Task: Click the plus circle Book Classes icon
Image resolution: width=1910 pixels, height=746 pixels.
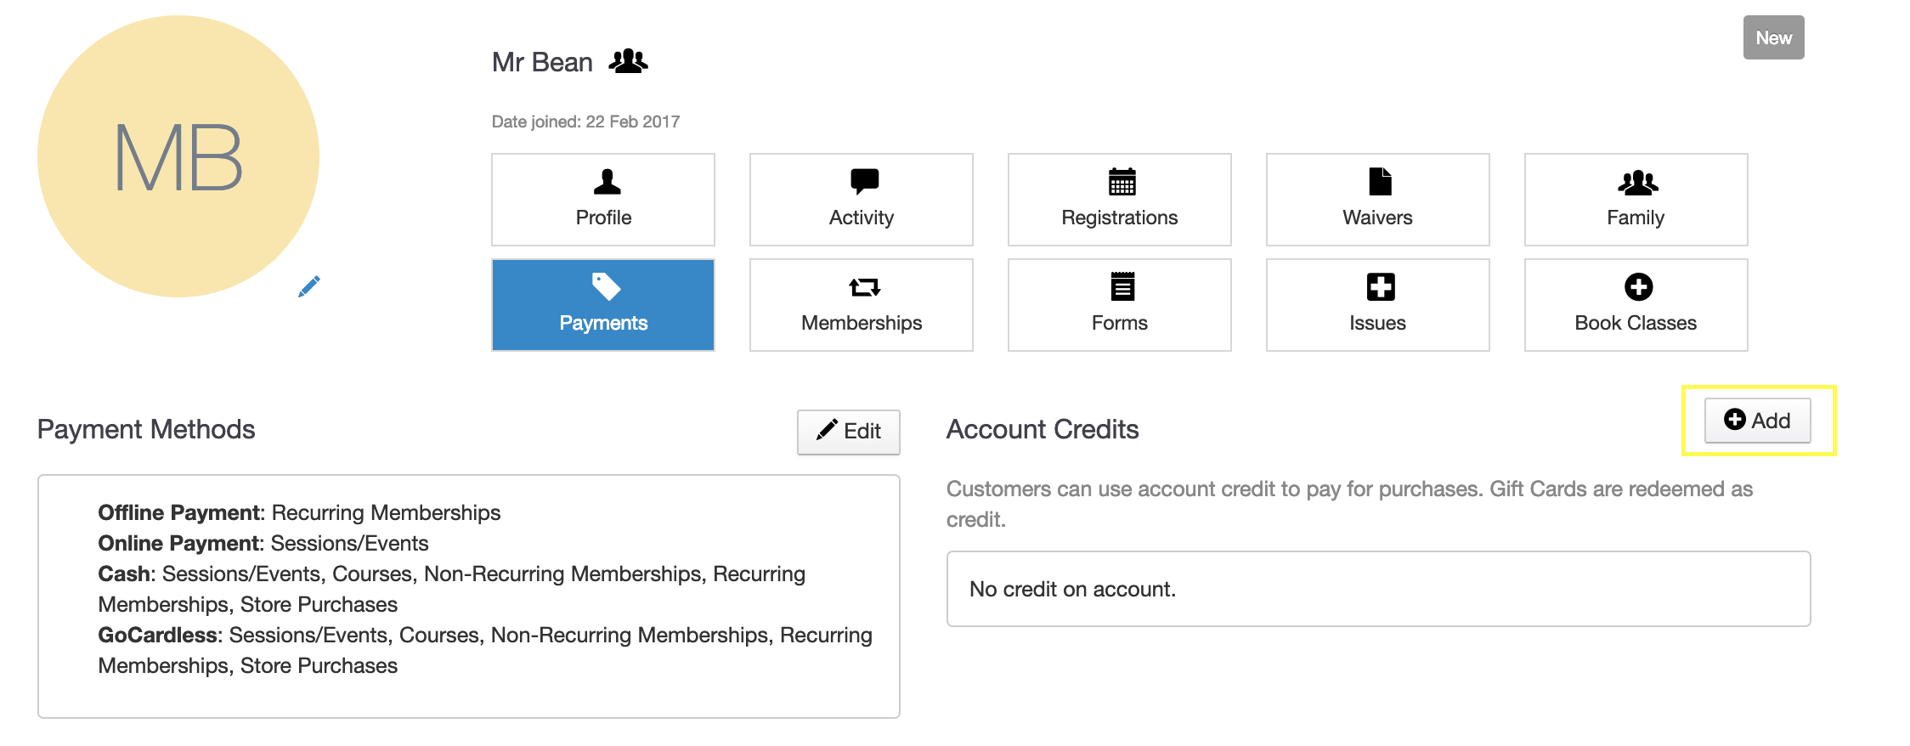Action: pos(1638,287)
